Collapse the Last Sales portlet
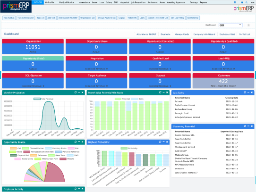This screenshot has height=192, width=256. (x=248, y=92)
